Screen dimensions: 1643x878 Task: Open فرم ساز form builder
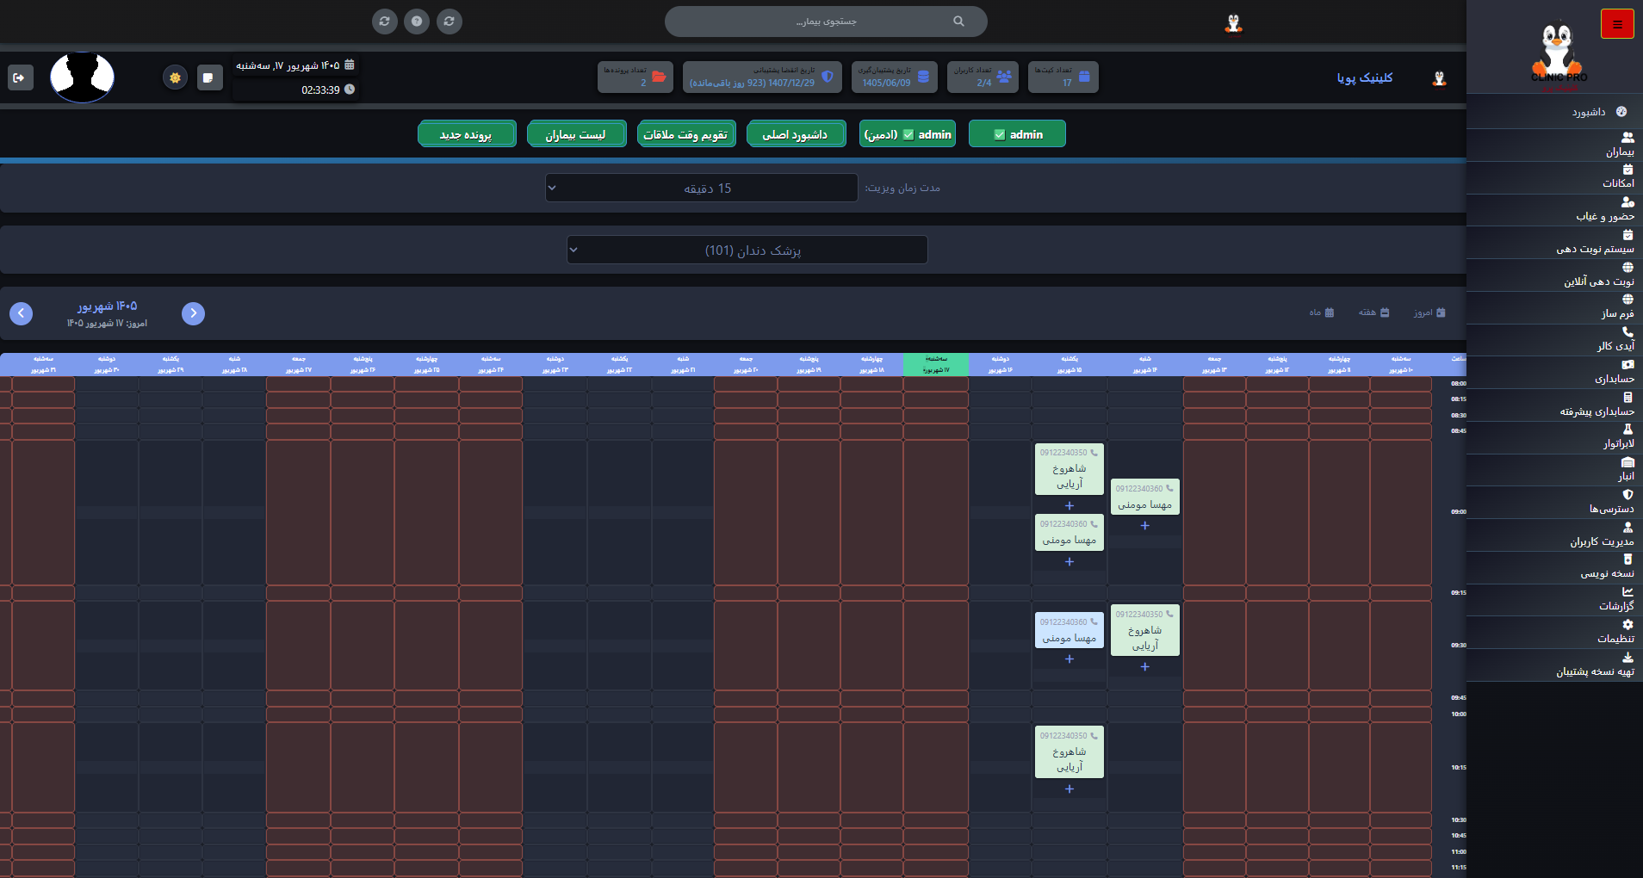click(1554, 308)
